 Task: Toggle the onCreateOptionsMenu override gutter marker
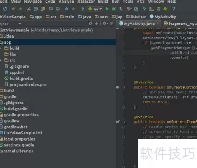[118, 87]
